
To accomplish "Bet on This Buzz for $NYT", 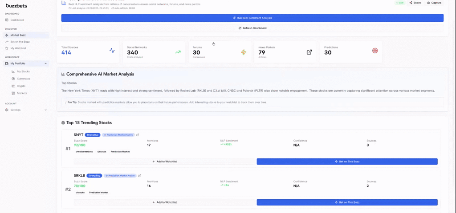I will coord(347,162).
